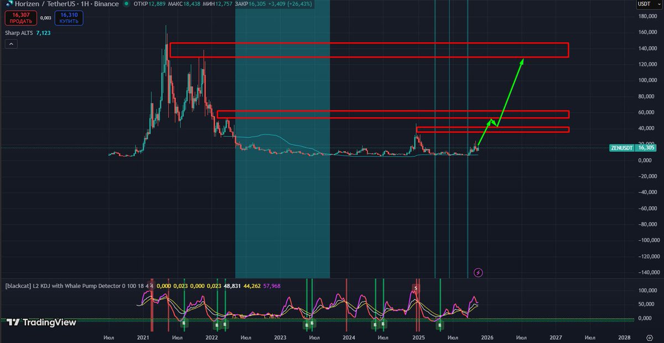Click the 16,305 last price label
Viewport: 664px width, 343px height.
(647, 148)
